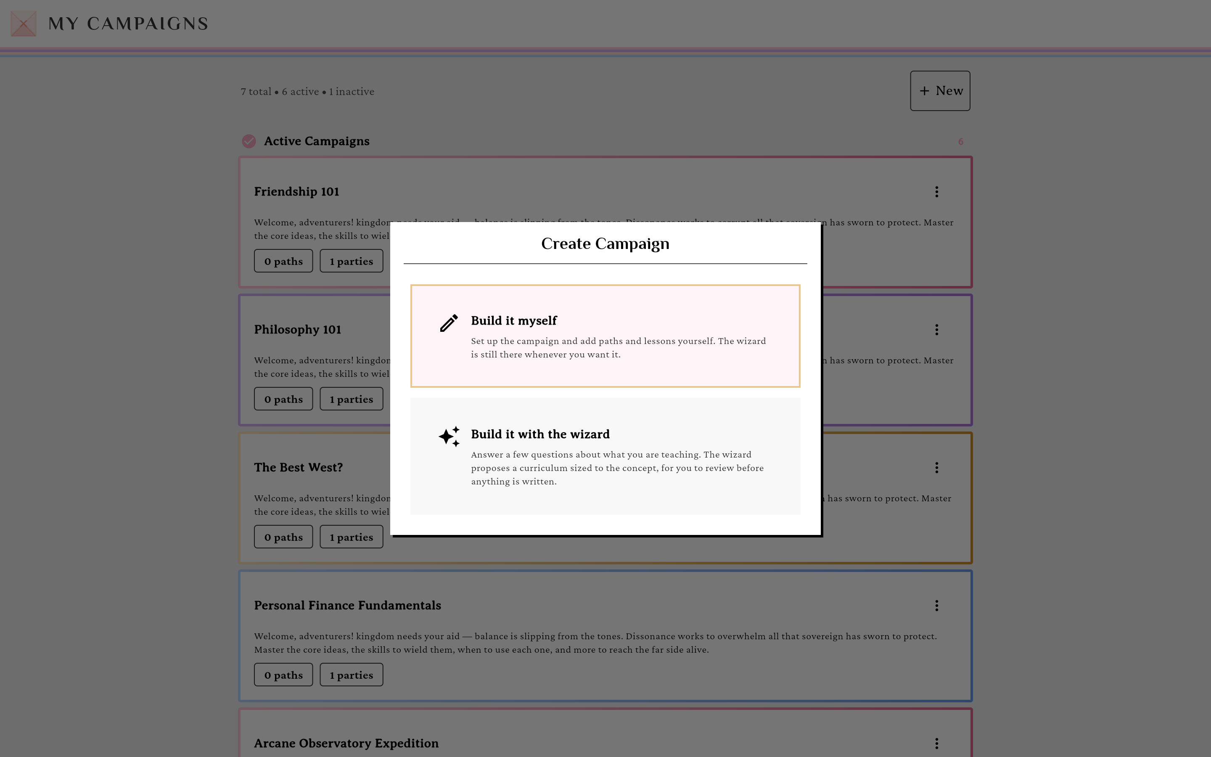Open the Philosophy 101 three-dot menu

click(936, 329)
